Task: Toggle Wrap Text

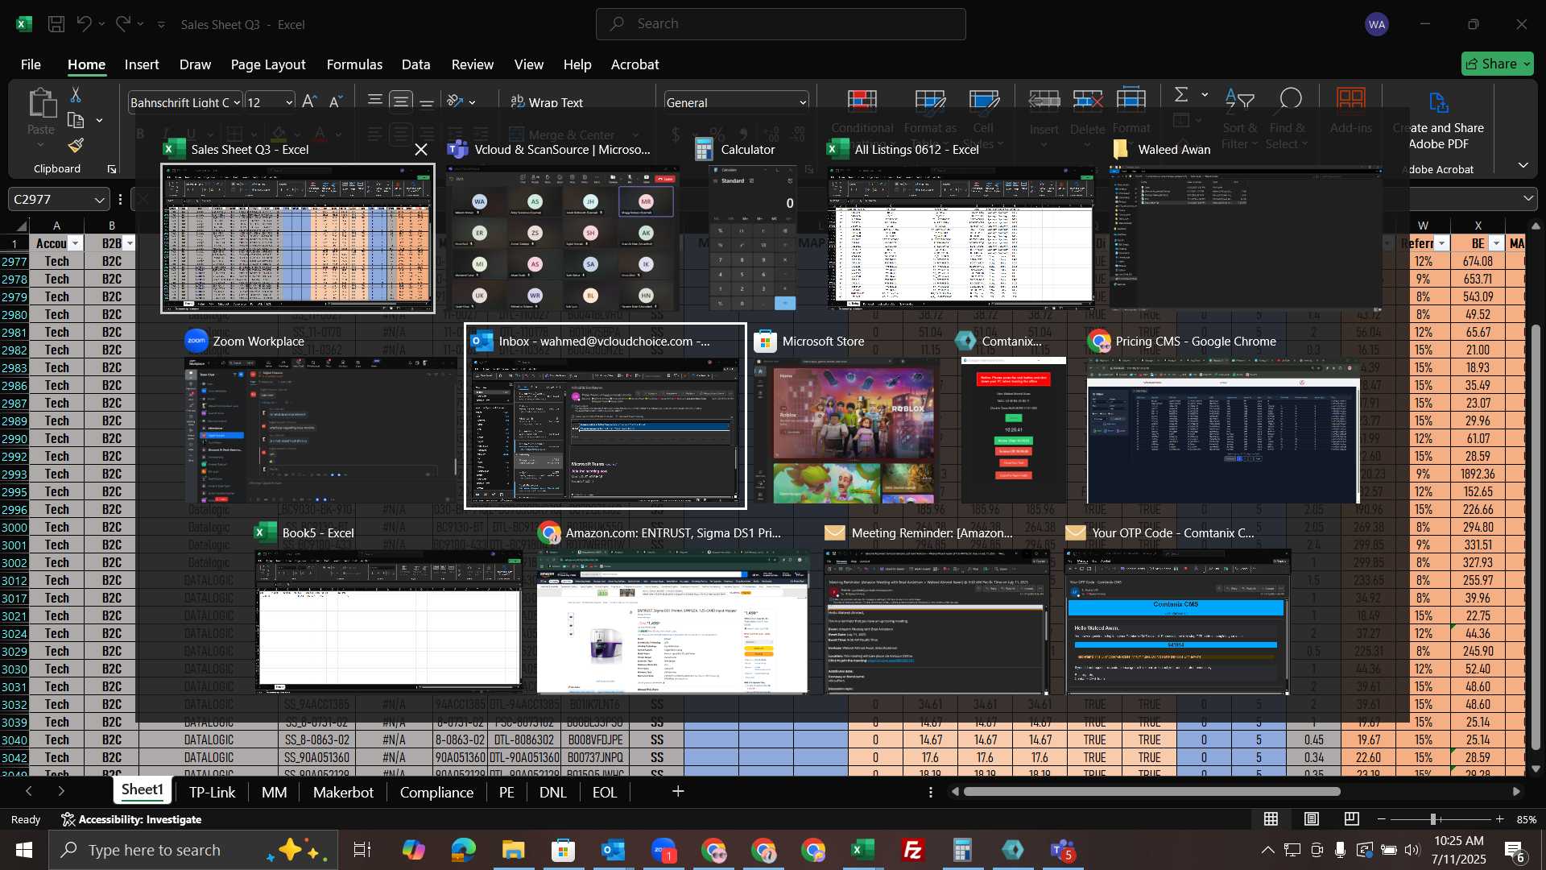Action: (x=547, y=102)
